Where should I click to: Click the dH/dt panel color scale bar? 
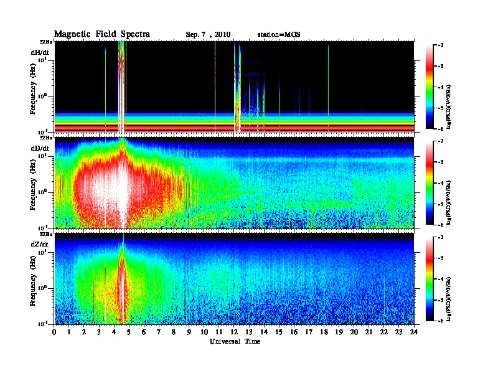coord(430,87)
